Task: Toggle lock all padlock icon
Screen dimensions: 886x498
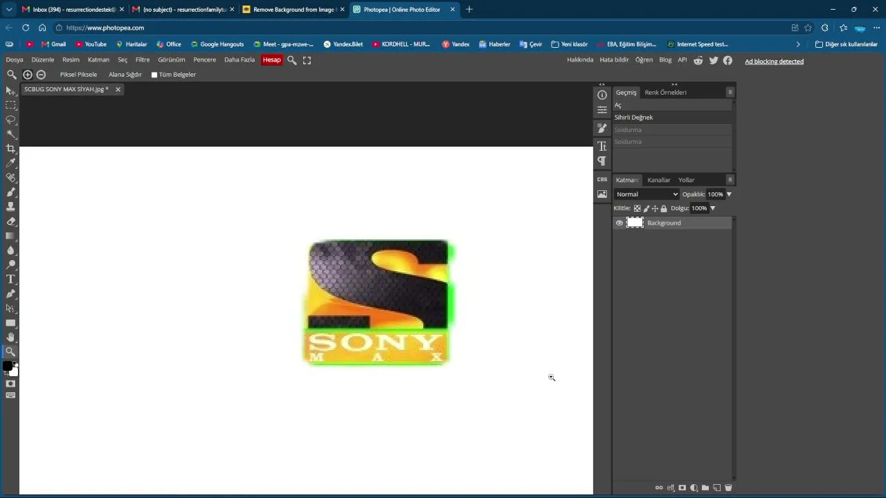Action: tap(664, 208)
